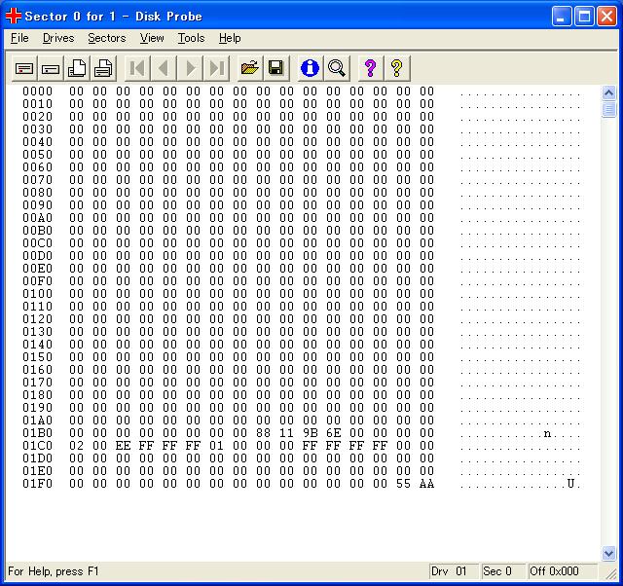
Task: Open the View menu
Action: point(152,38)
